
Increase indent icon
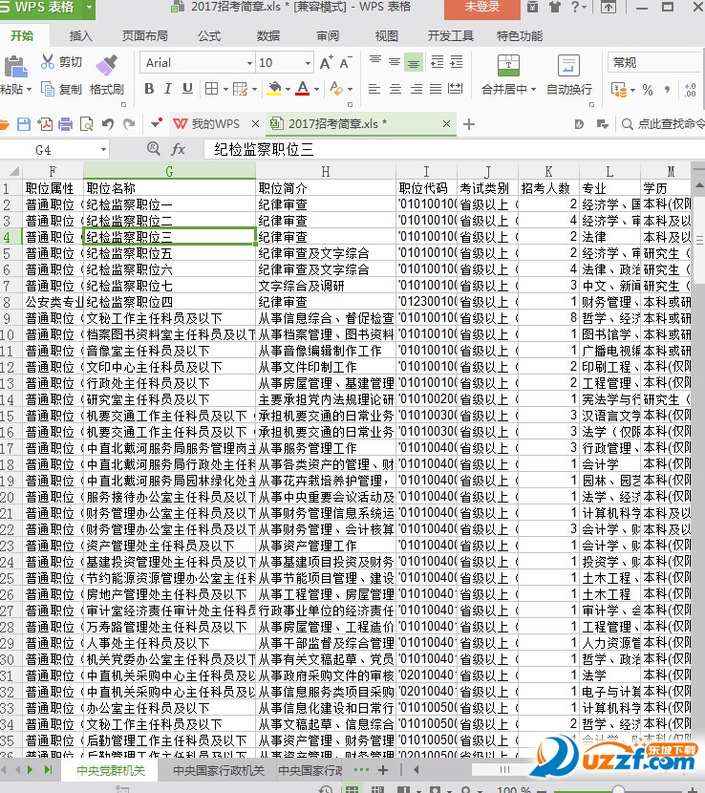457,62
